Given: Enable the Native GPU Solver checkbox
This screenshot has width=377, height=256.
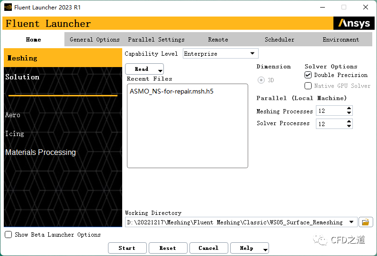Looking at the screenshot, I should (x=308, y=86).
